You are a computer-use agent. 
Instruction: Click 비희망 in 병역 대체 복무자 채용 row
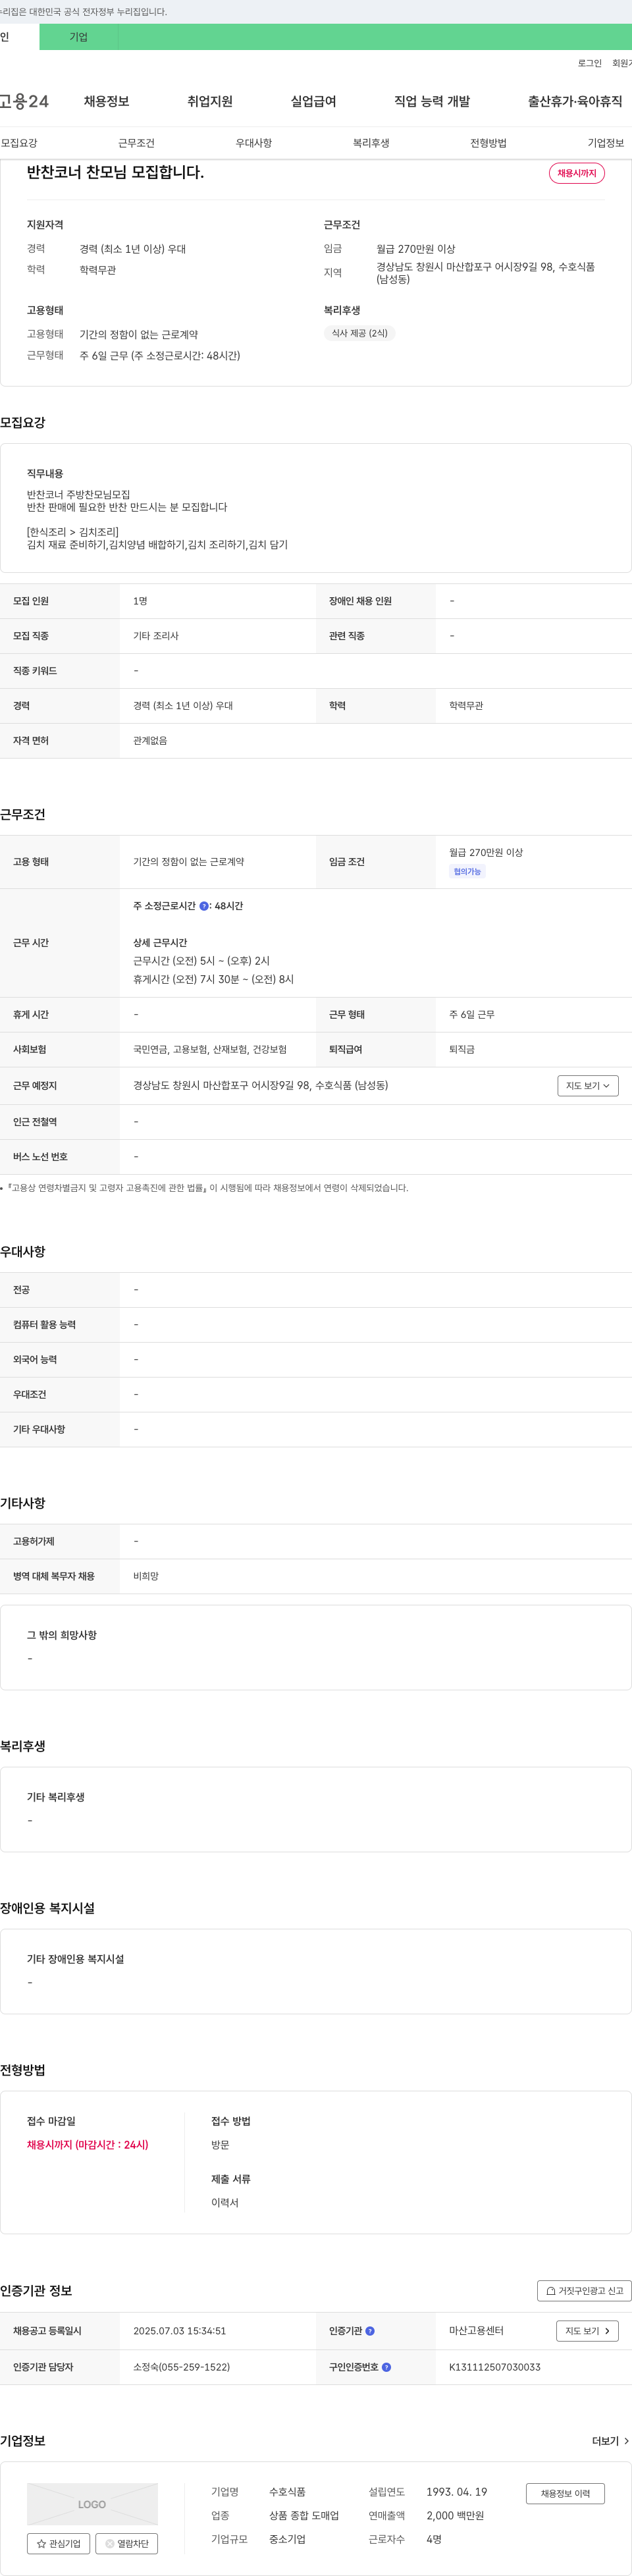pyautogui.click(x=146, y=1576)
